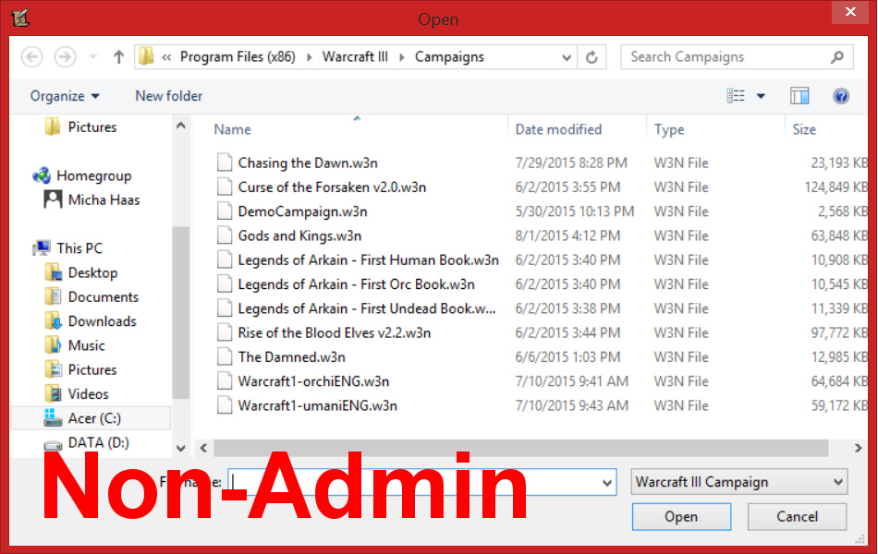The width and height of the screenshot is (878, 554).
Task: Click the Cancel button
Action: click(x=797, y=516)
